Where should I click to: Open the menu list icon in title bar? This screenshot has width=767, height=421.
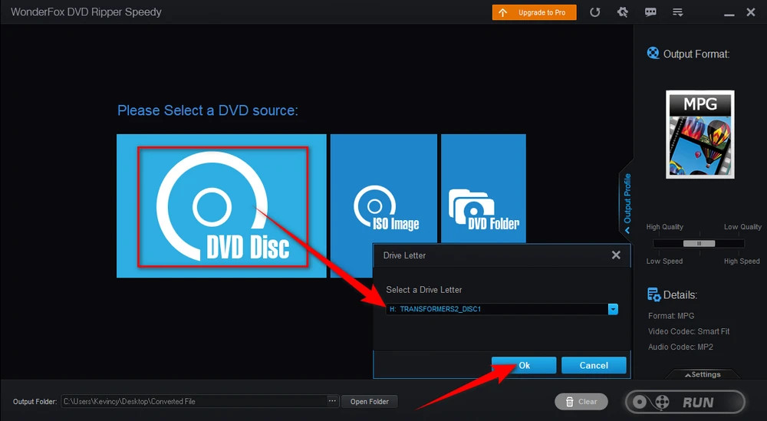point(677,12)
